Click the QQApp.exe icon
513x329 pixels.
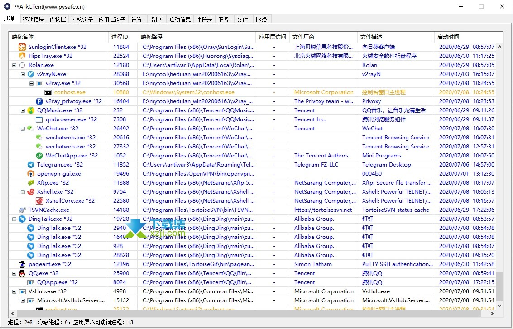31,282
